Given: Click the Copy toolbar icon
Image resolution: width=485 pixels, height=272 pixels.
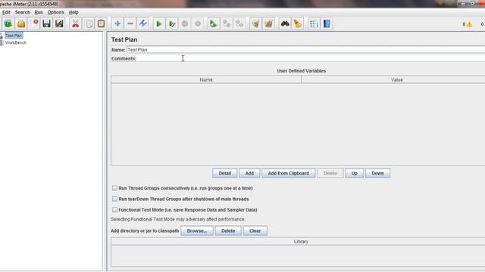Looking at the screenshot, I should [x=89, y=23].
